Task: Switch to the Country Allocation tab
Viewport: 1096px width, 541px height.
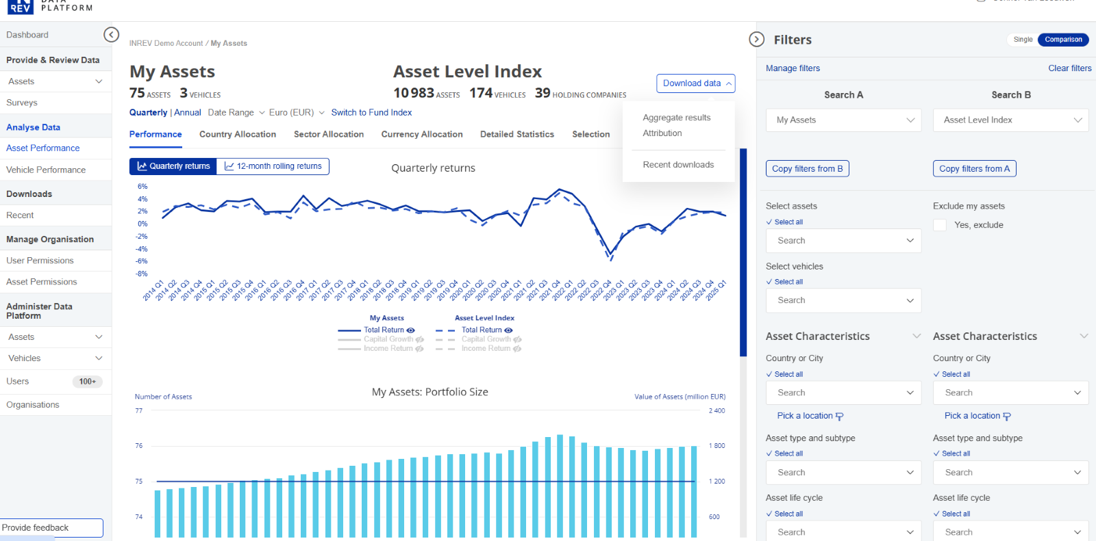Action: (238, 135)
